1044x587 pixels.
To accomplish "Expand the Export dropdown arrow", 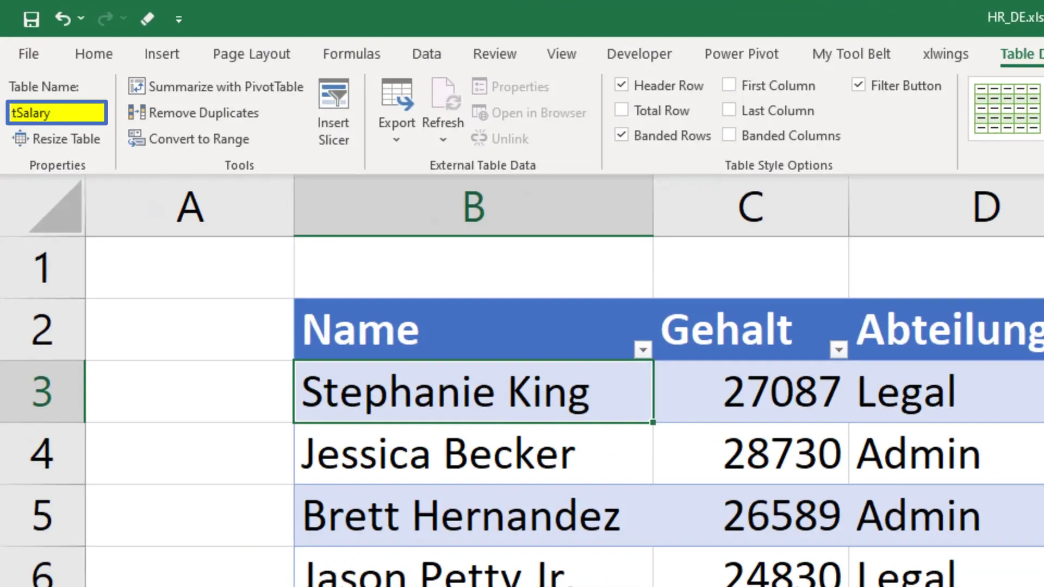I will click(x=396, y=140).
